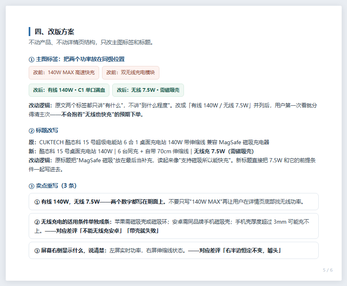This screenshot has width=347, height=286.
Task: Click the original title line starting 原：CUKTECH
Action: click(149, 142)
